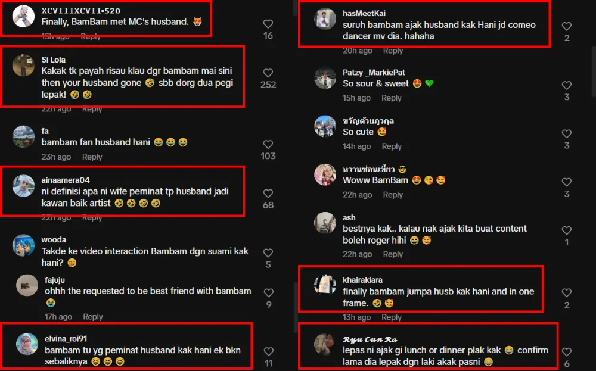596x371 pixels.
Task: Reply to Patzy_MarkiePat's comment
Action: pyautogui.click(x=391, y=98)
